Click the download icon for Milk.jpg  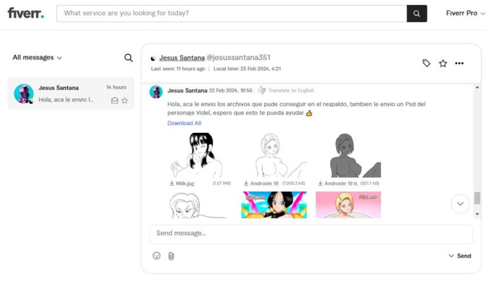pyautogui.click(x=172, y=184)
